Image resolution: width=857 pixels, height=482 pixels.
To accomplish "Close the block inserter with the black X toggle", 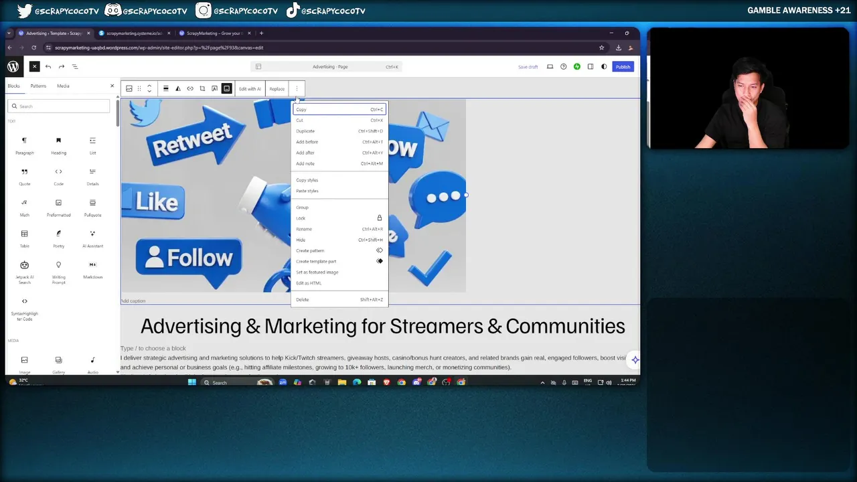I will coord(34,66).
